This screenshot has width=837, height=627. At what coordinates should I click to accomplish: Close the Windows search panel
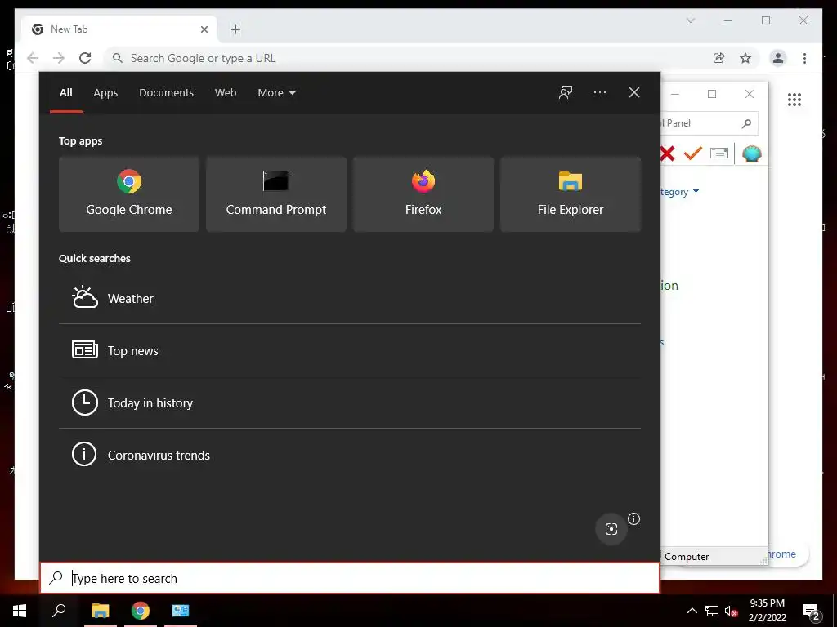(634, 92)
